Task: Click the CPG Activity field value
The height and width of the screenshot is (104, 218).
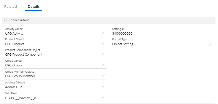Action: pos(14,33)
